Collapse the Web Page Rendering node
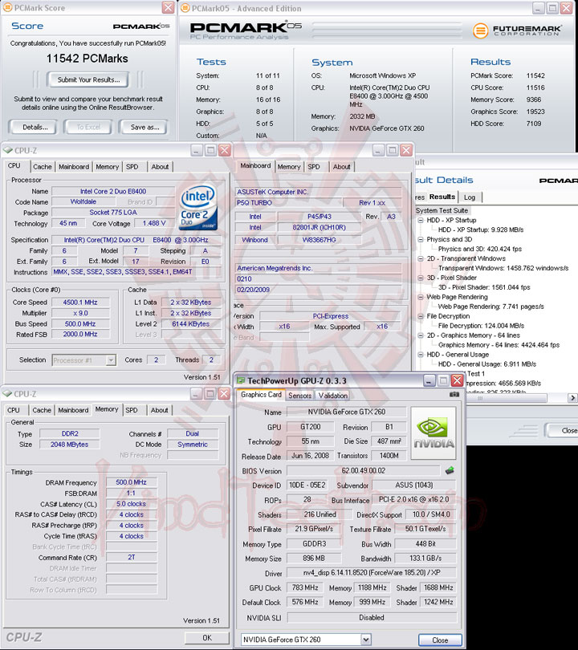Screen dimensions: 578x650 421,297
